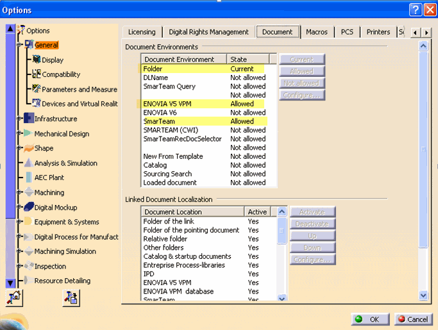Click Configure for document environments
This screenshot has width=438, height=330.
click(301, 95)
